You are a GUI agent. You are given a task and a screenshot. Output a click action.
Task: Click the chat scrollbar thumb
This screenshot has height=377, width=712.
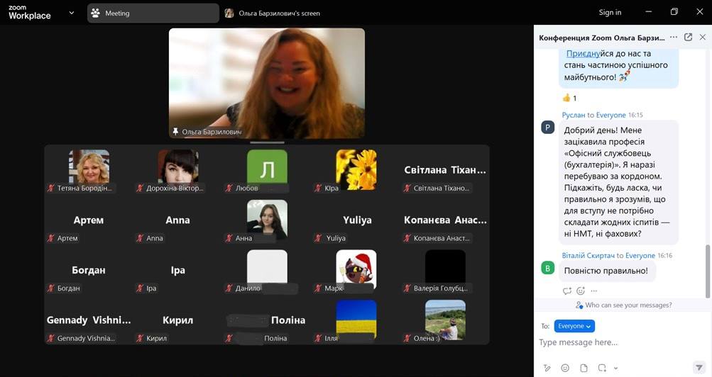[707, 269]
